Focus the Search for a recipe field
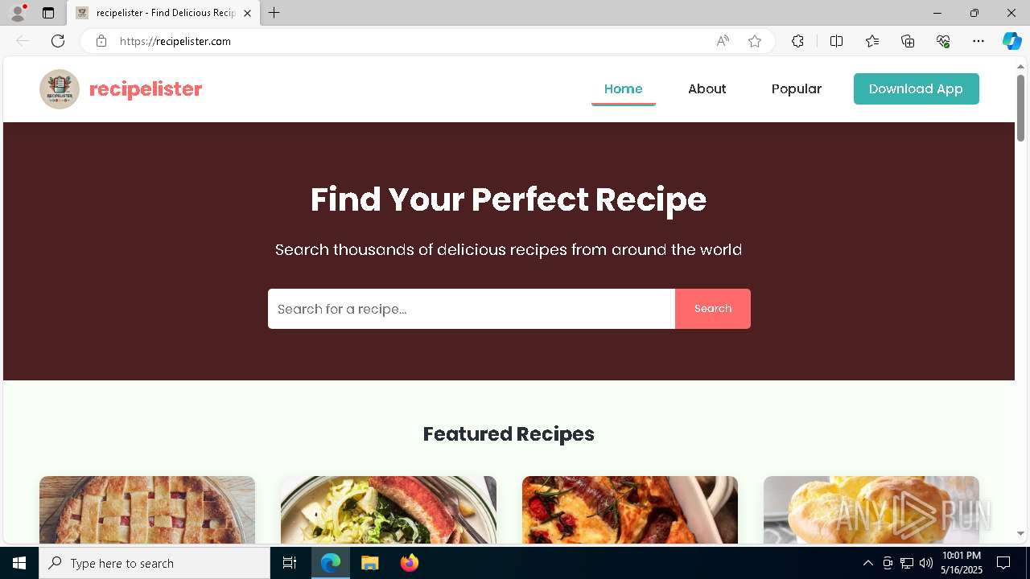Image resolution: width=1030 pixels, height=579 pixels. [472, 309]
